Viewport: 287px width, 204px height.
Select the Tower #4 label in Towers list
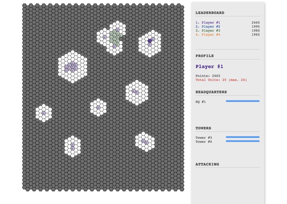tap(204, 142)
